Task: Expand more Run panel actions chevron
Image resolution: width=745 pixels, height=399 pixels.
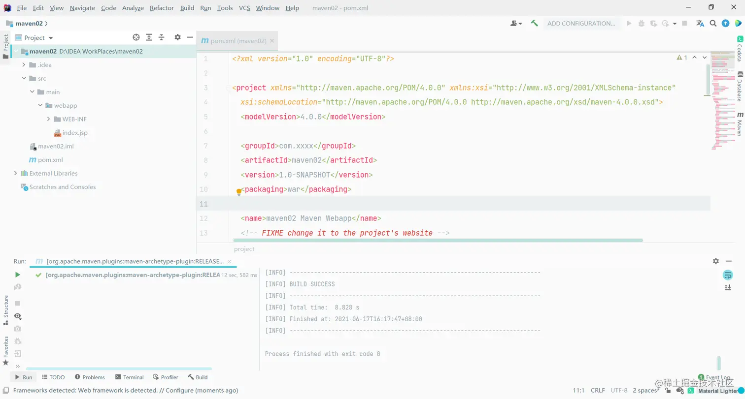Action: pyautogui.click(x=18, y=367)
